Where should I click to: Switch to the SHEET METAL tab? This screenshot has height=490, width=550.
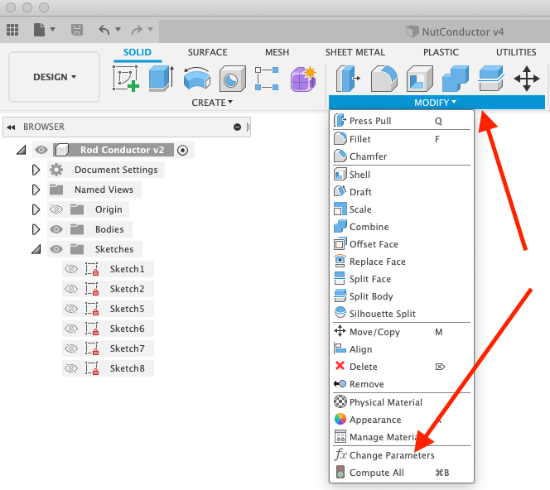pyautogui.click(x=355, y=52)
